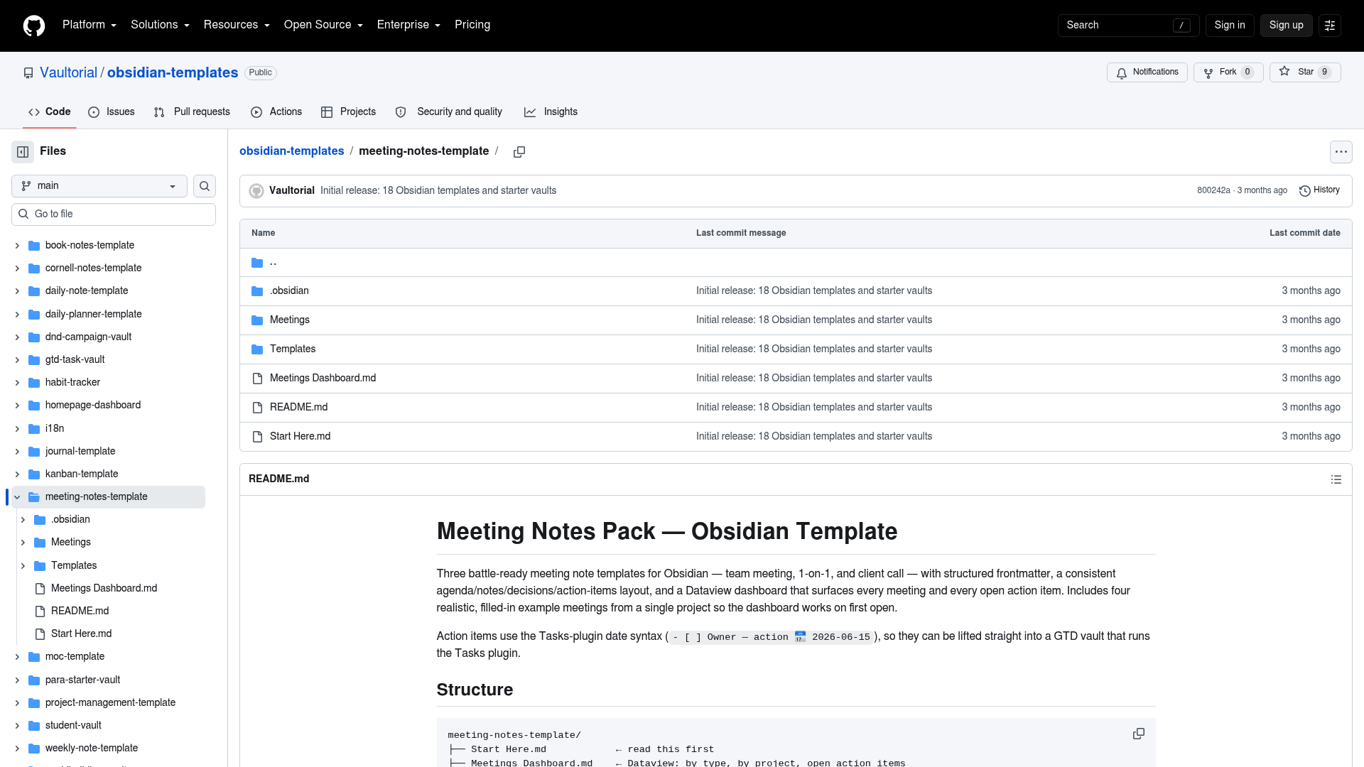Go to the Pricing page

coord(472,25)
